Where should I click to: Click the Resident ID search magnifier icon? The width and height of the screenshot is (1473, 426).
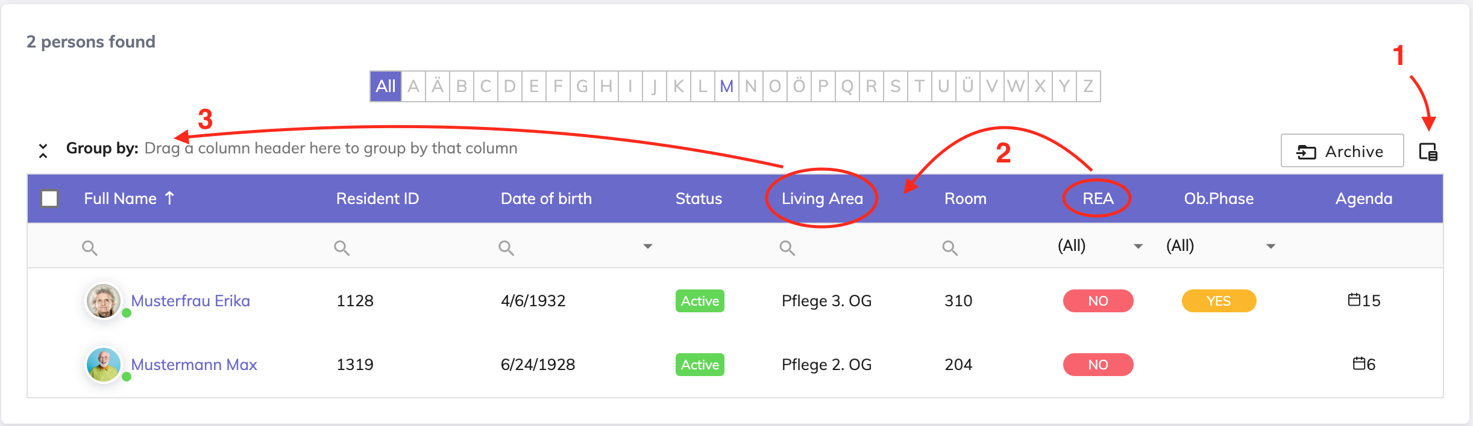point(342,248)
